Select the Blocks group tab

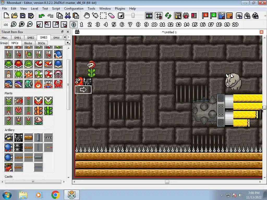click(x=28, y=43)
